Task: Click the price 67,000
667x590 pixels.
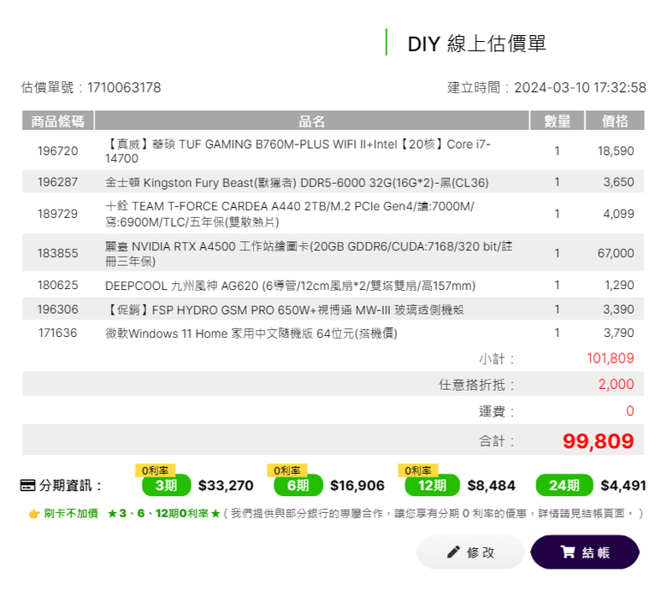Action: (x=616, y=253)
